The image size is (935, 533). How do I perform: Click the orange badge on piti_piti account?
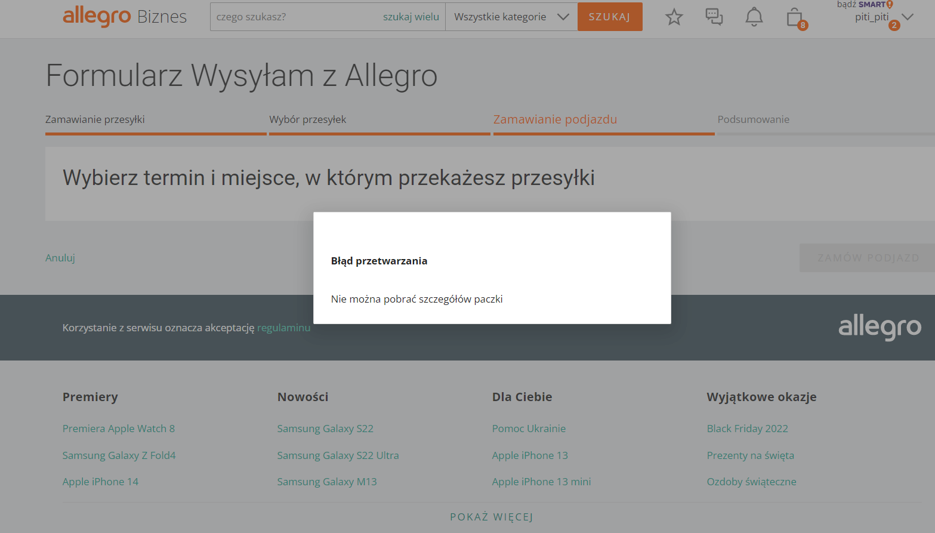coord(894,25)
